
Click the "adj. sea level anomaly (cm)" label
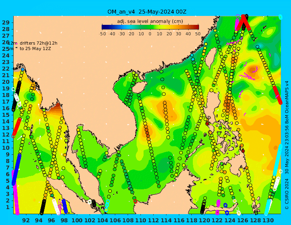coord(150,21)
